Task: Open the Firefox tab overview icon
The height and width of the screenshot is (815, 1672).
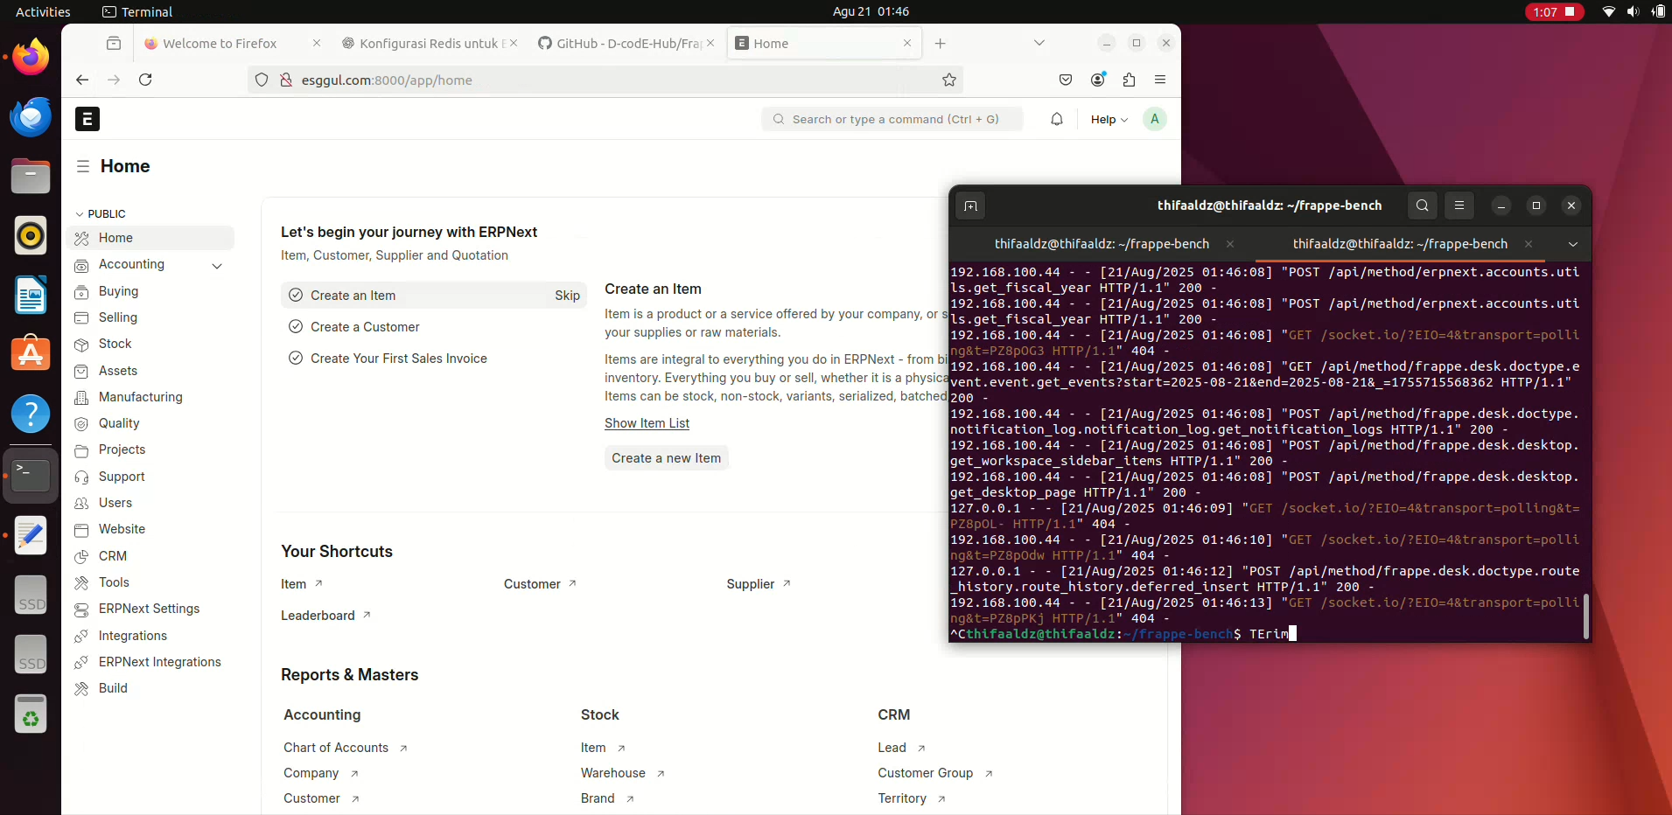Action: 114,43
